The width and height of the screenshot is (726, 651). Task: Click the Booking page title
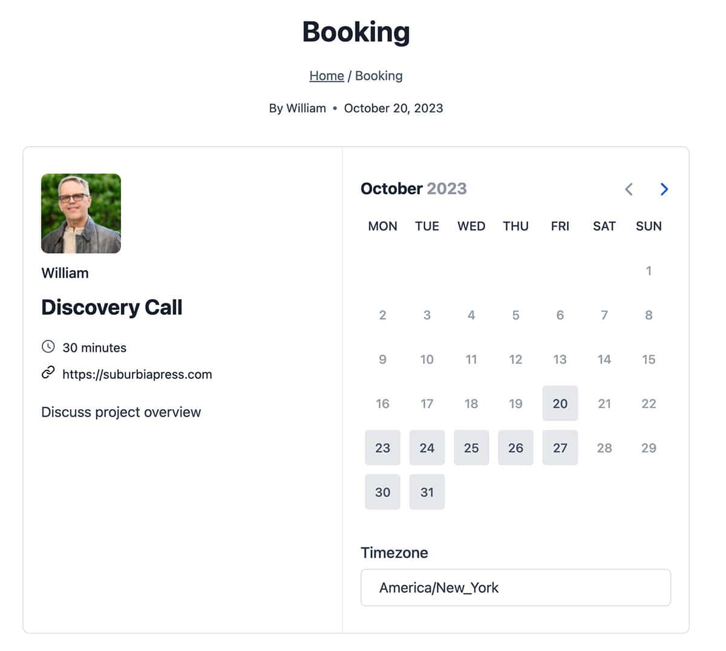(356, 32)
